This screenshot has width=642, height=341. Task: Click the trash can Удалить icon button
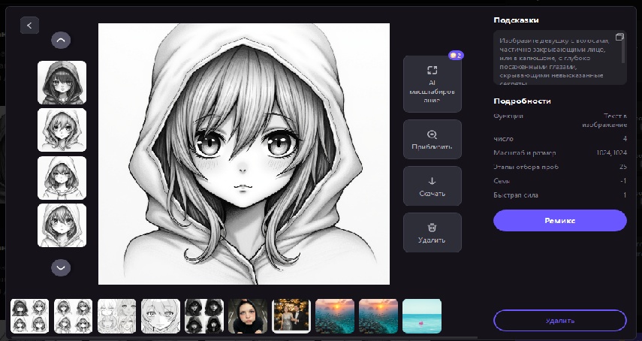click(x=432, y=232)
